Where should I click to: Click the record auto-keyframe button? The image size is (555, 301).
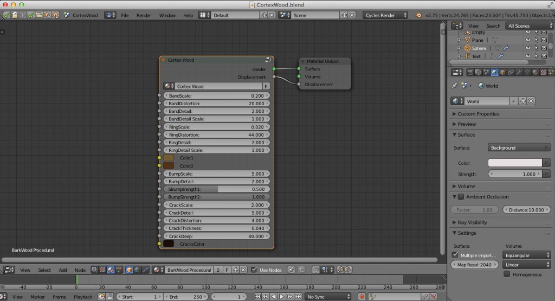point(362,297)
